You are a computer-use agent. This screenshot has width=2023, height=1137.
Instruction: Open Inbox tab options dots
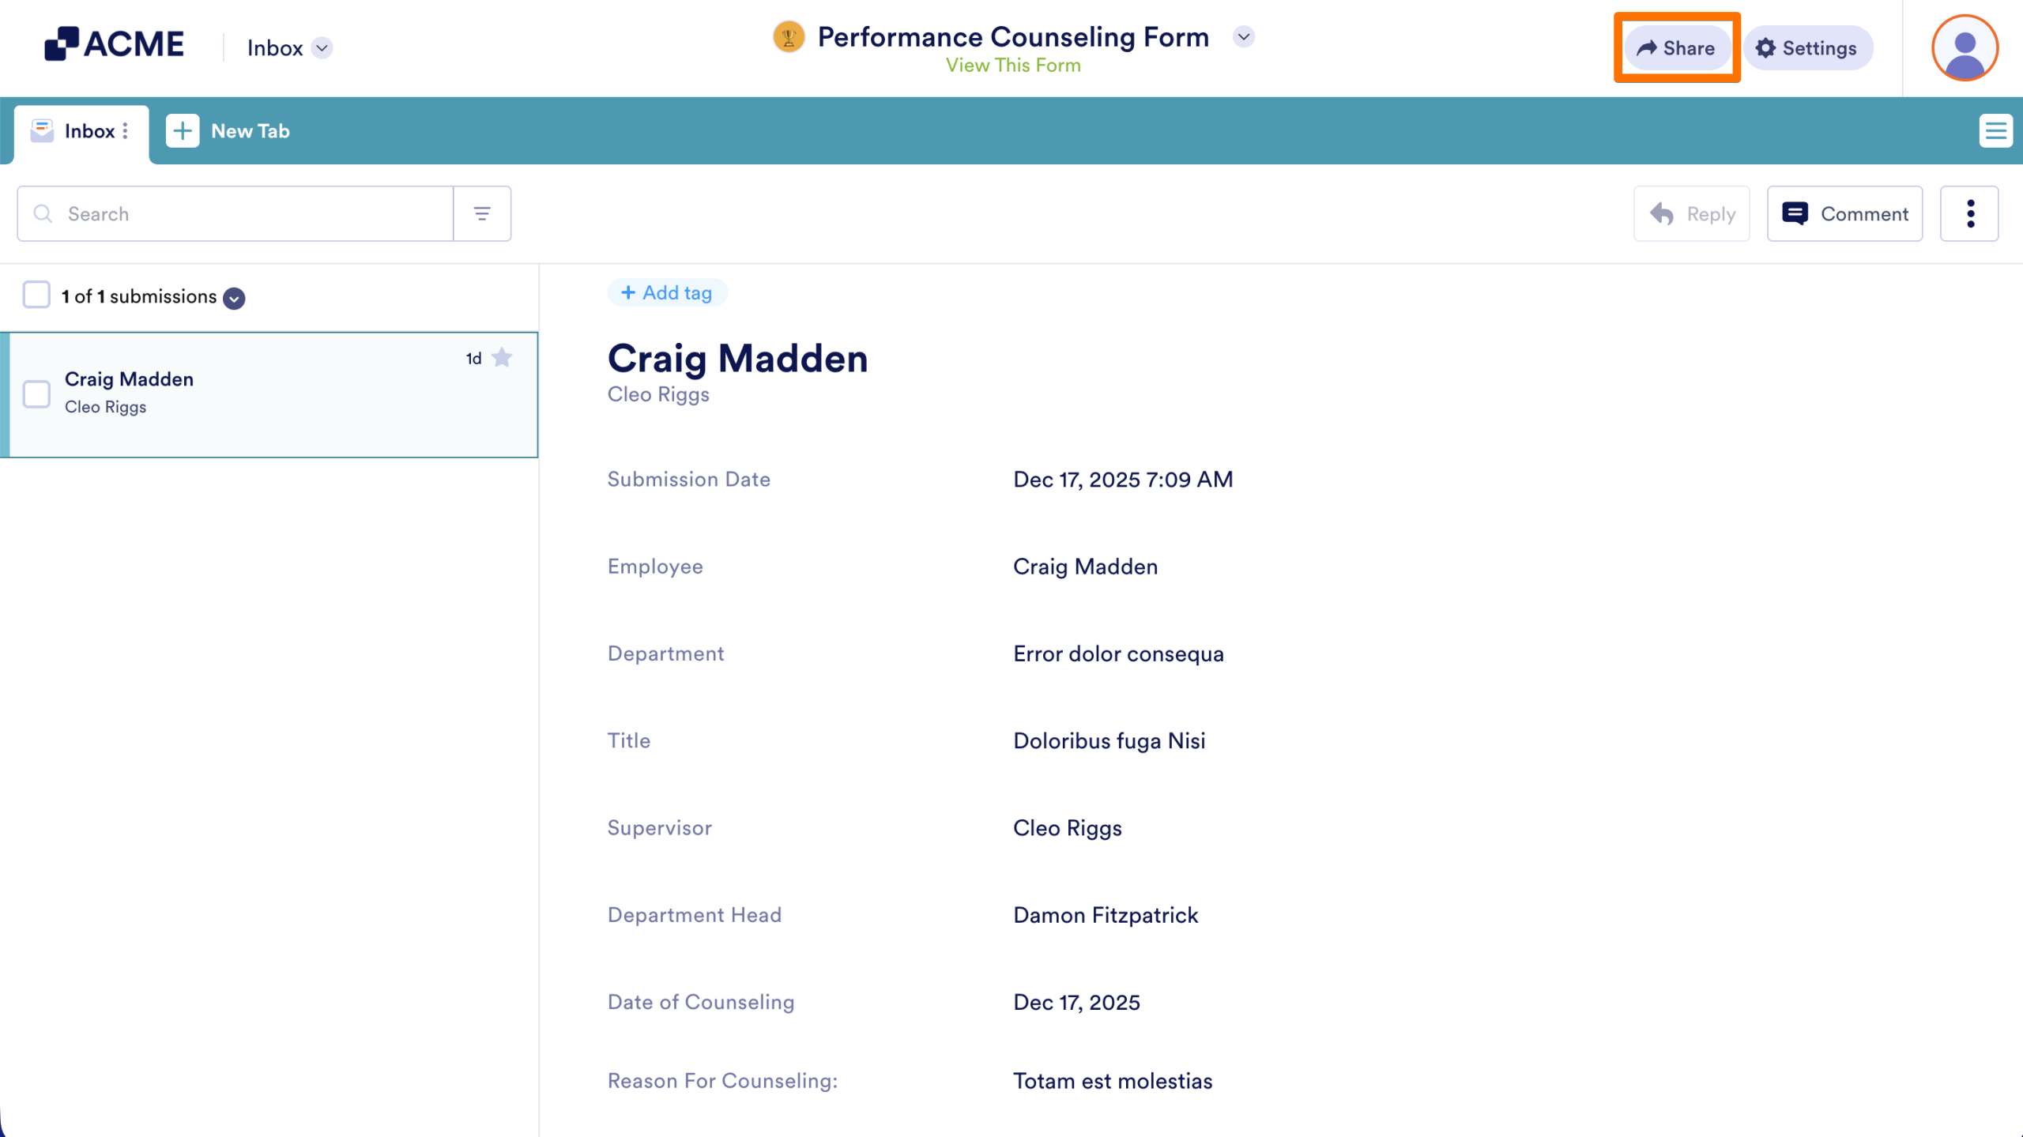coord(126,131)
